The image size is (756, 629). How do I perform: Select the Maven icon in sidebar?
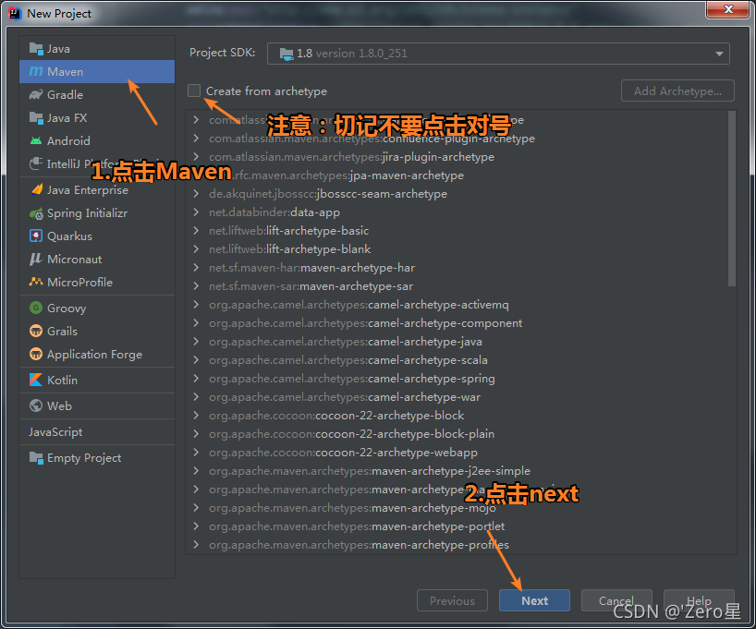tap(36, 72)
